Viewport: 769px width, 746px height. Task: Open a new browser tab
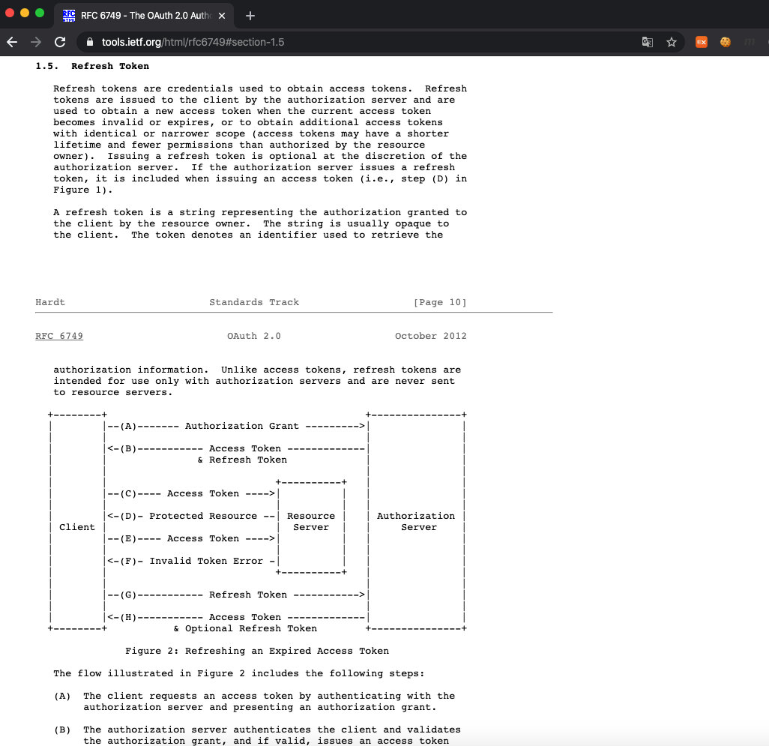[250, 16]
